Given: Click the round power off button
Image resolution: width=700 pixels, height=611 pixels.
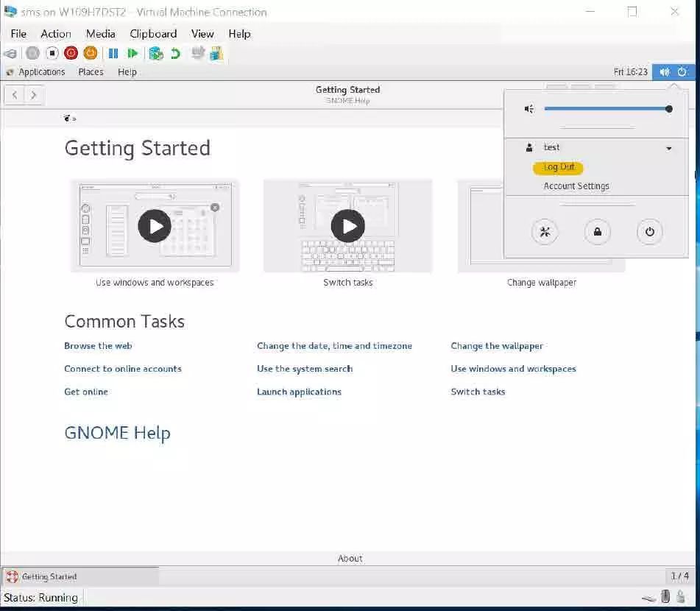Looking at the screenshot, I should 650,232.
